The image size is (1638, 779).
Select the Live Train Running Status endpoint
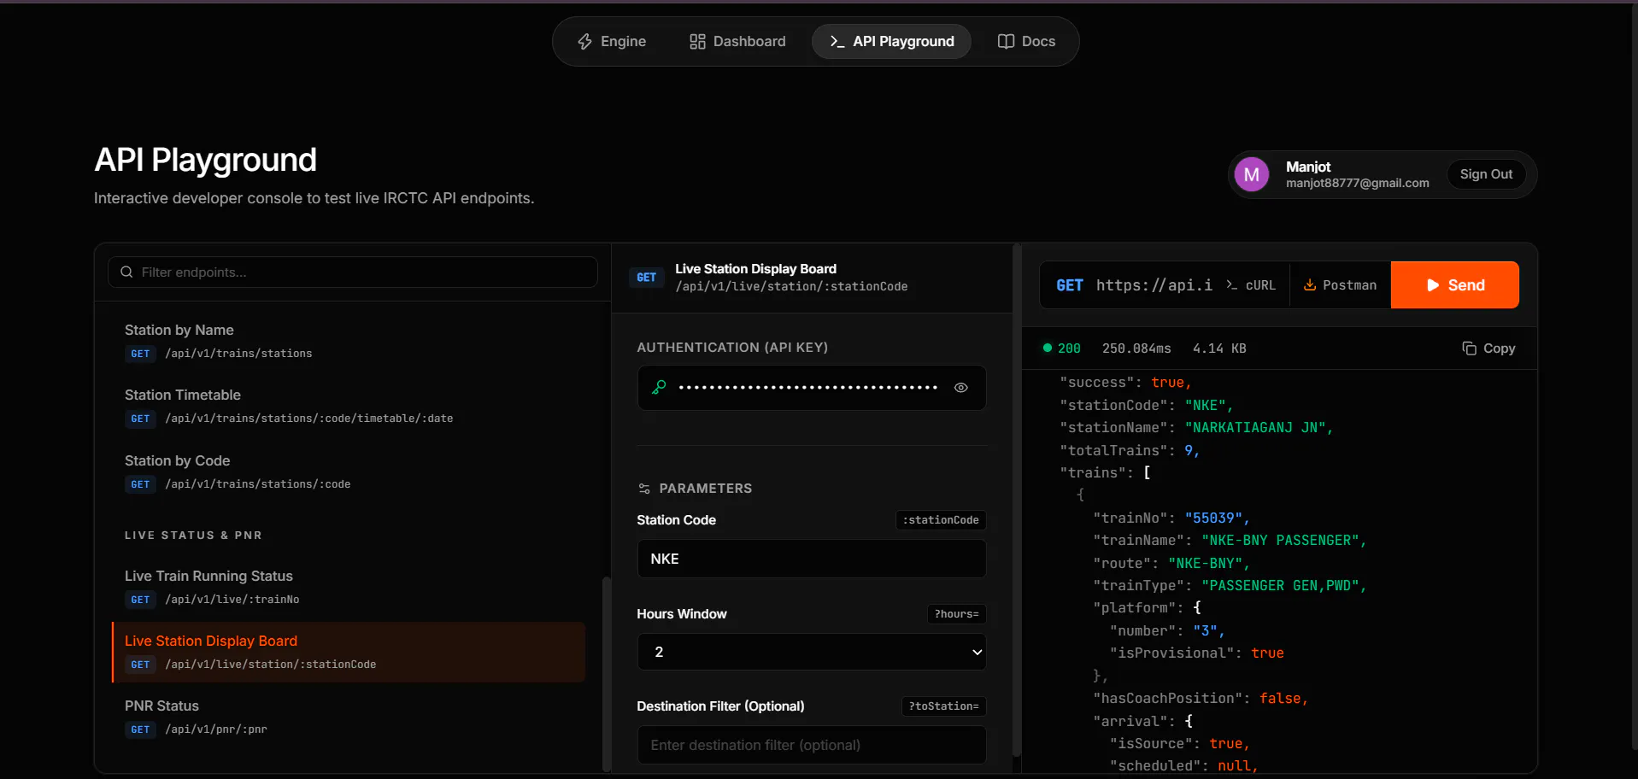coord(349,587)
